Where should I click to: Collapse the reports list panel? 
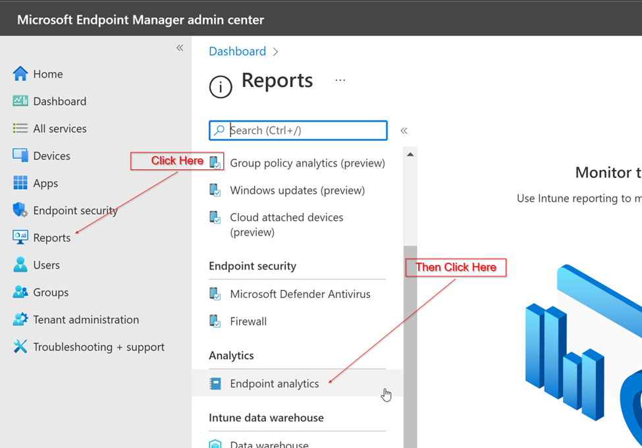coord(404,130)
